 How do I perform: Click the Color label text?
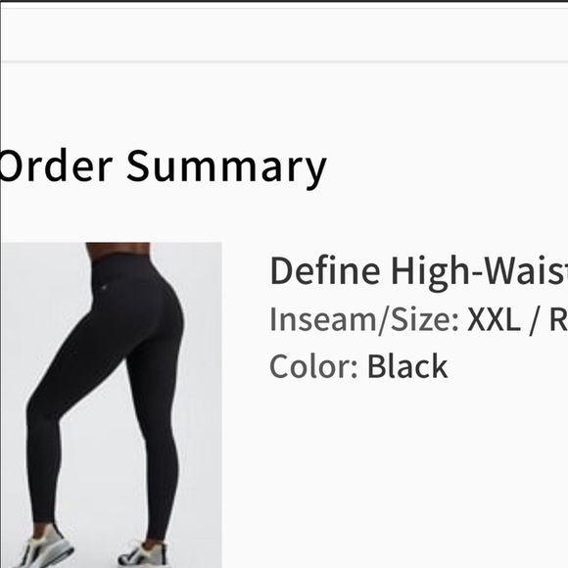pyautogui.click(x=314, y=366)
